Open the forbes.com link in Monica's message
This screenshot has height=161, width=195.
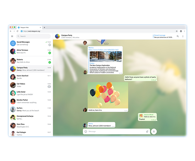pyautogui.click(x=103, y=50)
